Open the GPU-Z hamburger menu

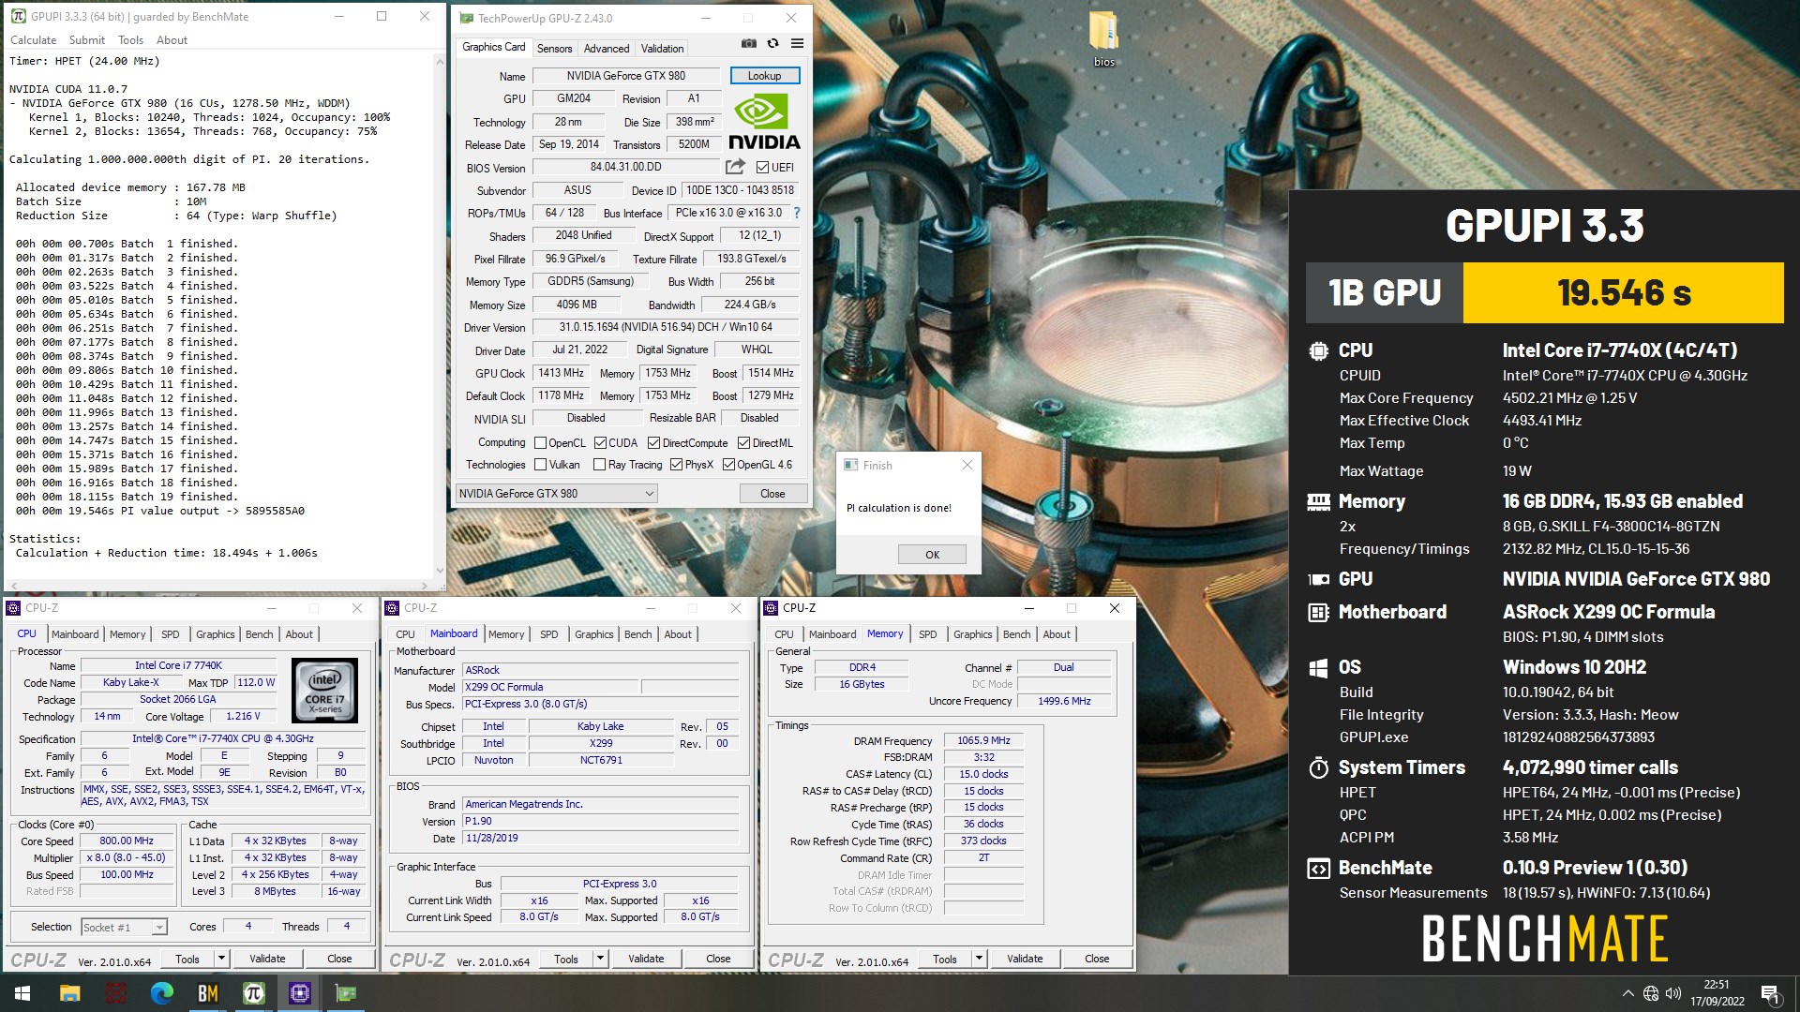tap(797, 43)
